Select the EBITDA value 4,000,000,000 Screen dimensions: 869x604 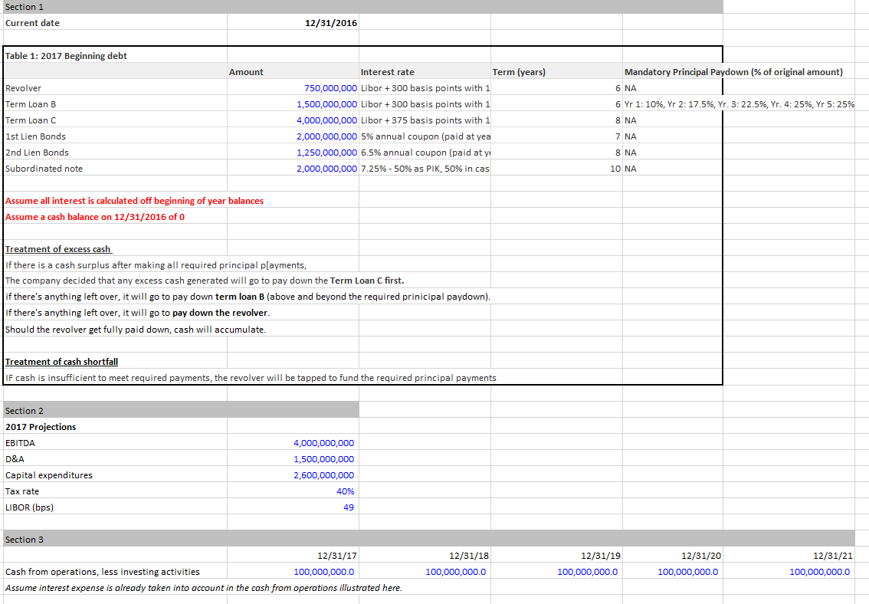tap(323, 443)
